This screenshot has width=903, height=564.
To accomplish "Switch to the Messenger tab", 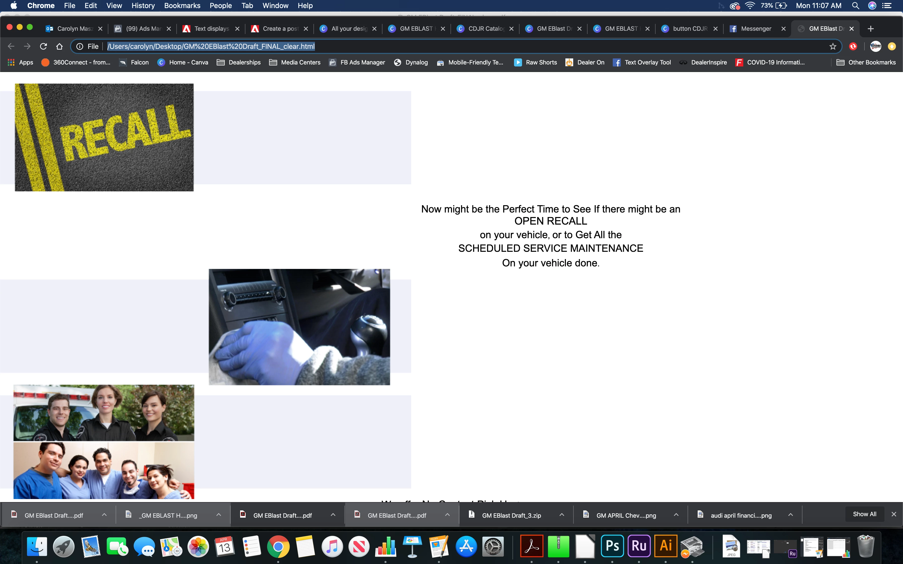I will tap(756, 29).
